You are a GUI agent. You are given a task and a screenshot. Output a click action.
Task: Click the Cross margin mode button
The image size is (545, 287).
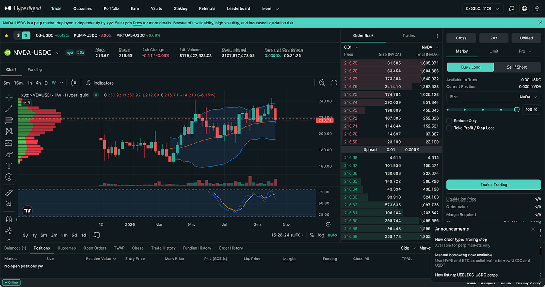(461, 38)
